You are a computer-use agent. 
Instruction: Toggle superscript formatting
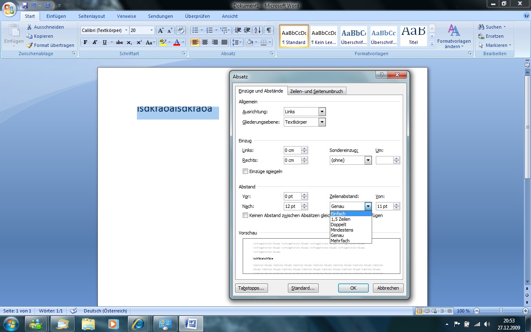click(139, 42)
